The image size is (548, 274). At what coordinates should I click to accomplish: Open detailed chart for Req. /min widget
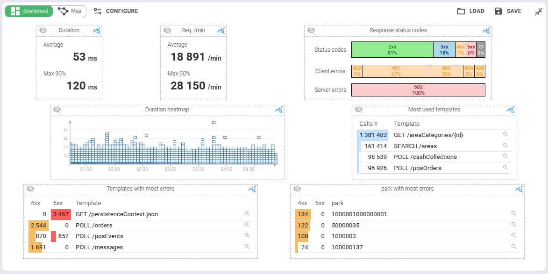(x=221, y=31)
